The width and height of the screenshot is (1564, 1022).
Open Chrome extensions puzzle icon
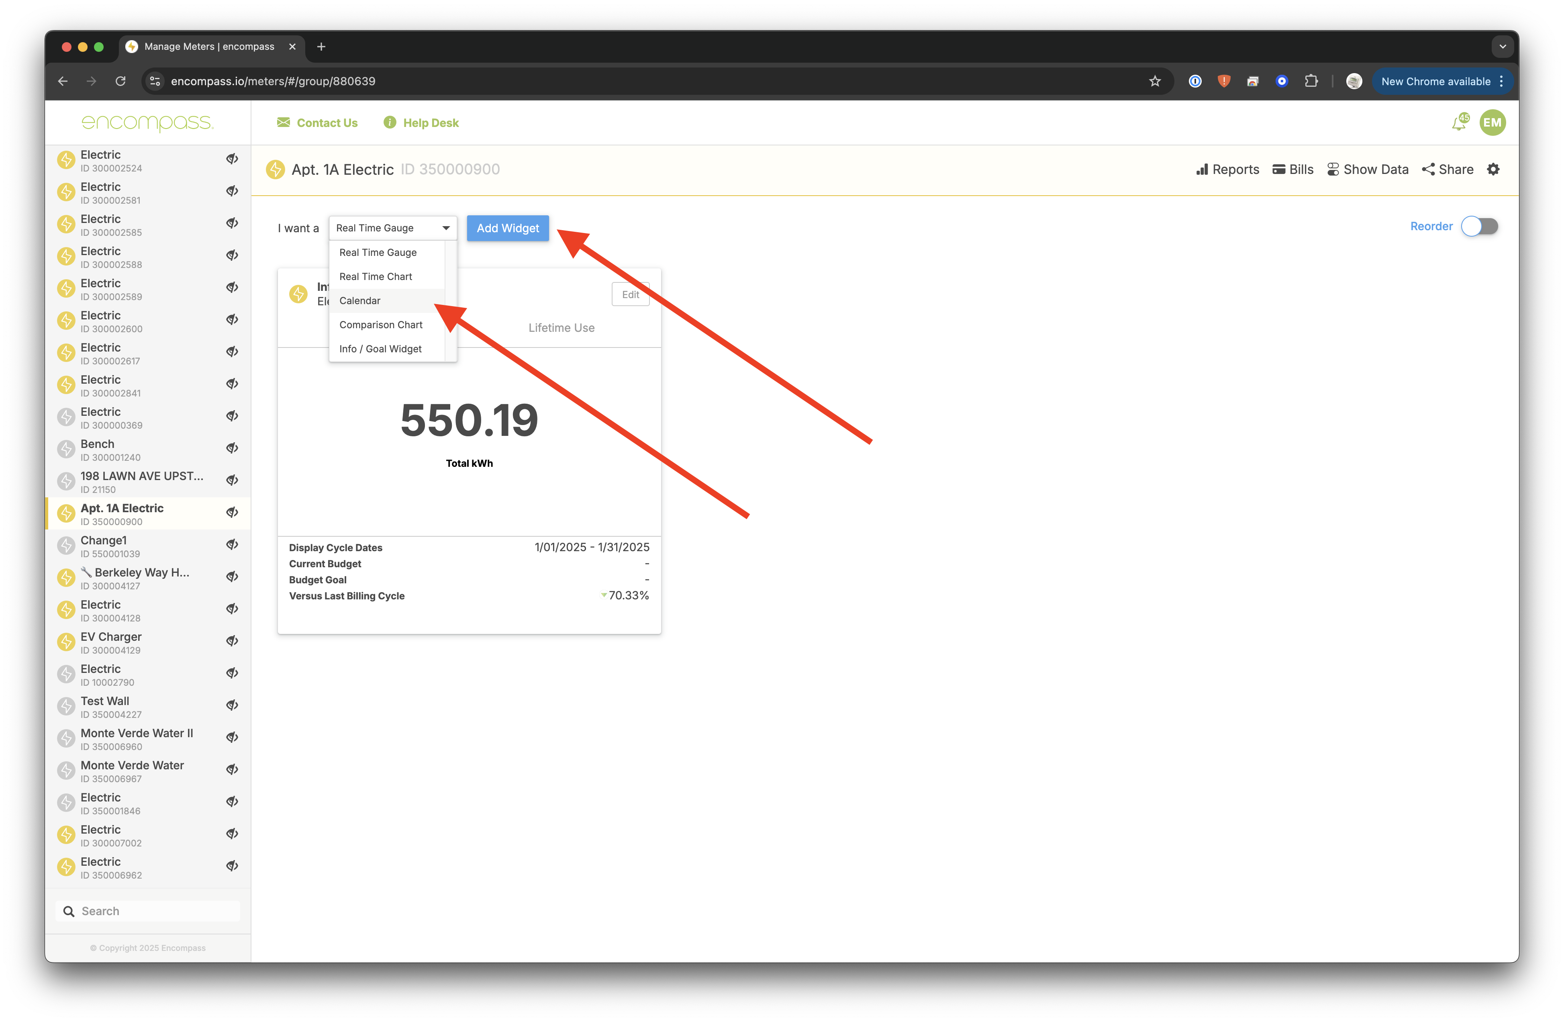[1311, 82]
